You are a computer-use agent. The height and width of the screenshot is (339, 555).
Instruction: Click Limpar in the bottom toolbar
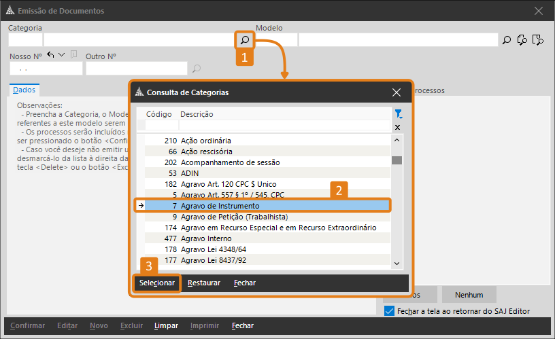166,326
